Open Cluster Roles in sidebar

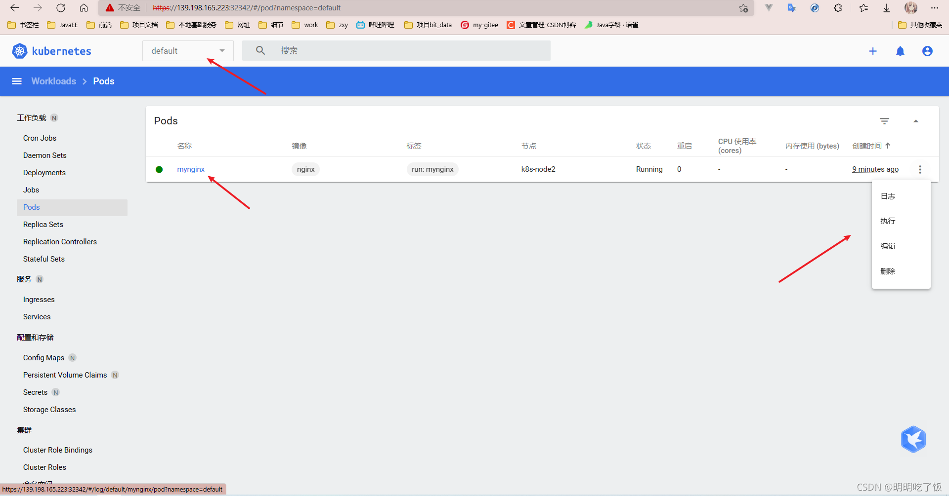click(x=44, y=467)
